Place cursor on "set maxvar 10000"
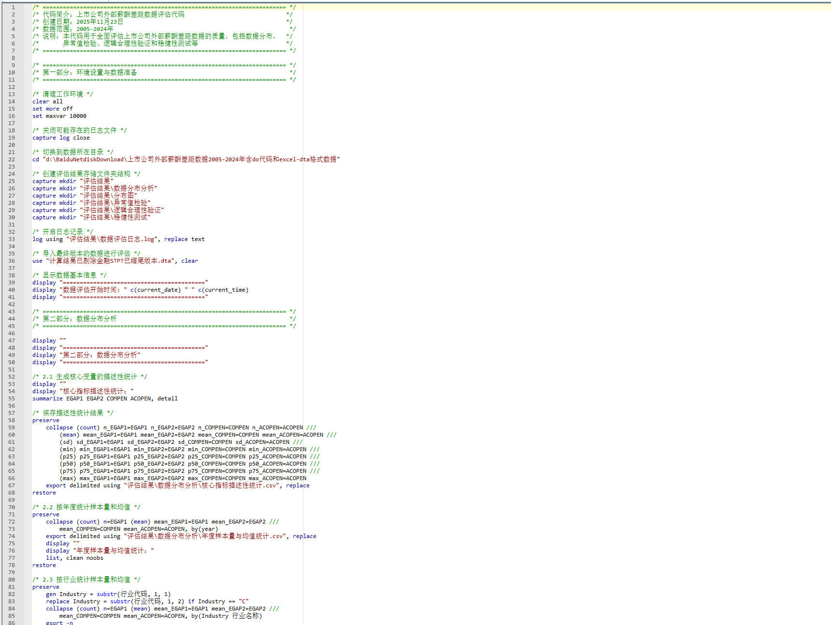831x625 pixels. pyautogui.click(x=59, y=116)
